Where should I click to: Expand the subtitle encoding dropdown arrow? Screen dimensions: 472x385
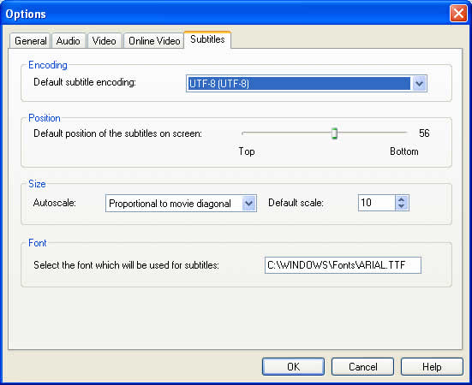point(419,84)
